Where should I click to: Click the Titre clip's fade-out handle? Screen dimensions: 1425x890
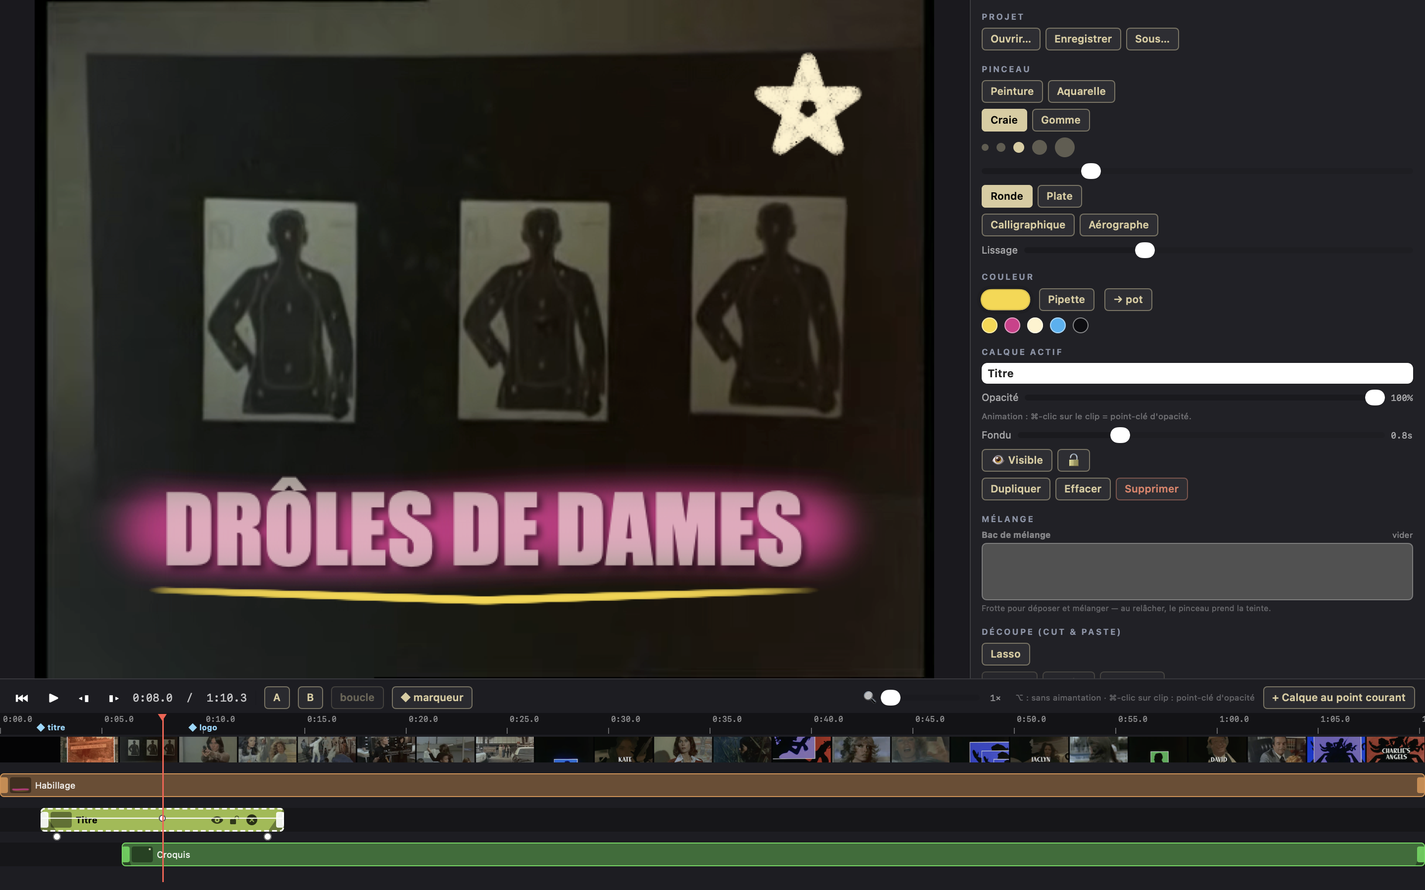pyautogui.click(x=268, y=837)
